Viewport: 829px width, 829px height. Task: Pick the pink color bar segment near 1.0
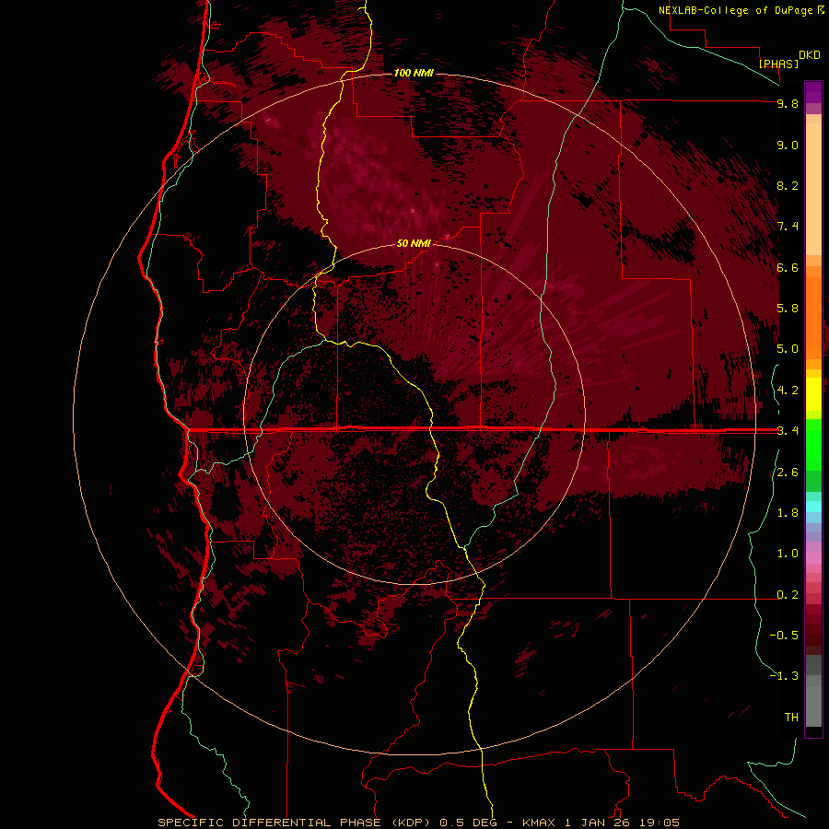[x=813, y=558]
